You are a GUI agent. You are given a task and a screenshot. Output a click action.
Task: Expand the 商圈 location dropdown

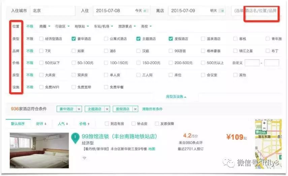[45, 27]
